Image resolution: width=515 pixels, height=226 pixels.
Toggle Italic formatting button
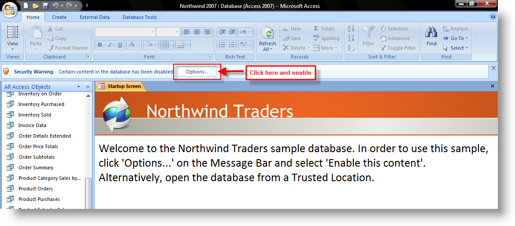point(110,45)
